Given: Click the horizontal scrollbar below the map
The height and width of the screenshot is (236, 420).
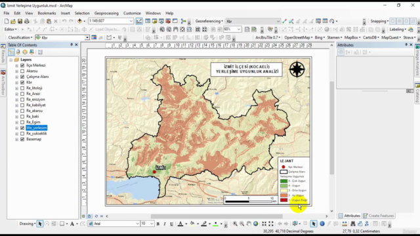Looking at the screenshot, I should pyautogui.click(x=217, y=216).
